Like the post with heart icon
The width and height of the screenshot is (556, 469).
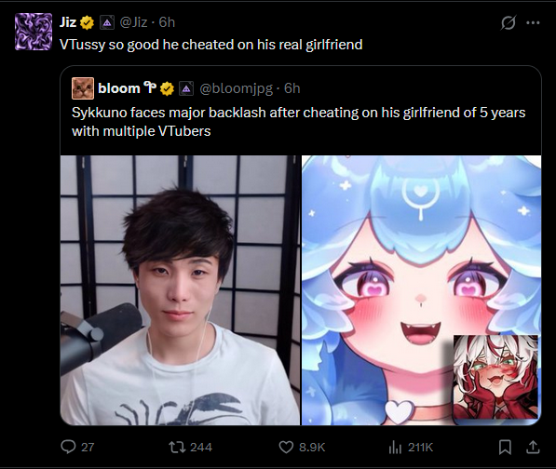click(x=286, y=447)
